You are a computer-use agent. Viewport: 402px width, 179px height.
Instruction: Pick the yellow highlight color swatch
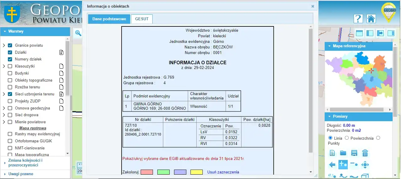click(196, 172)
